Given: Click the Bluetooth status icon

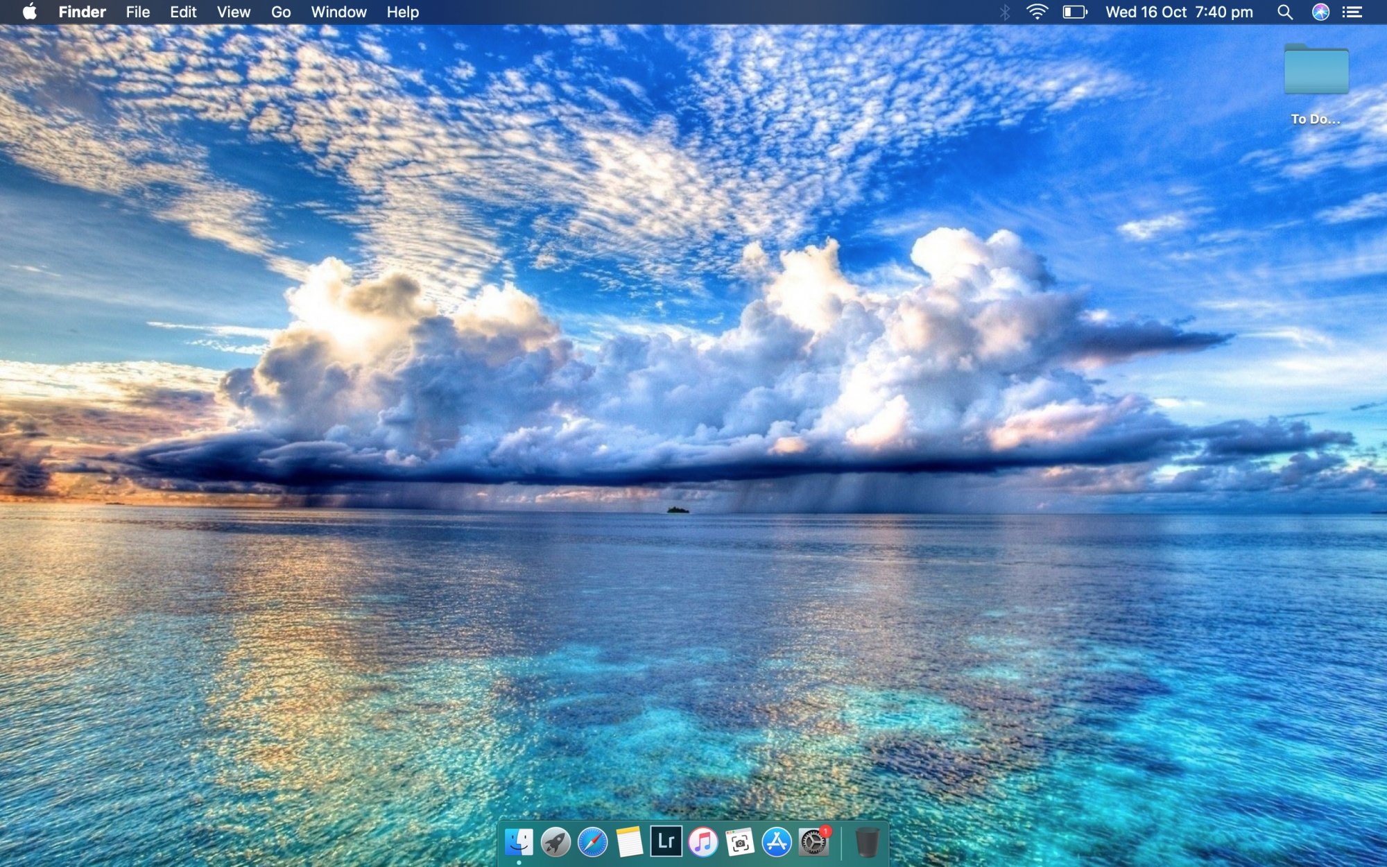Looking at the screenshot, I should (1004, 12).
